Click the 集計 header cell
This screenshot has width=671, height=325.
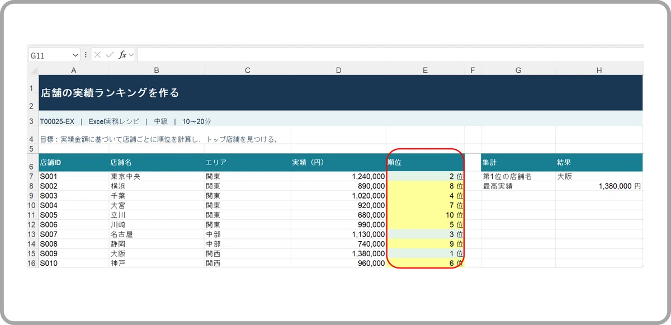[x=518, y=163]
